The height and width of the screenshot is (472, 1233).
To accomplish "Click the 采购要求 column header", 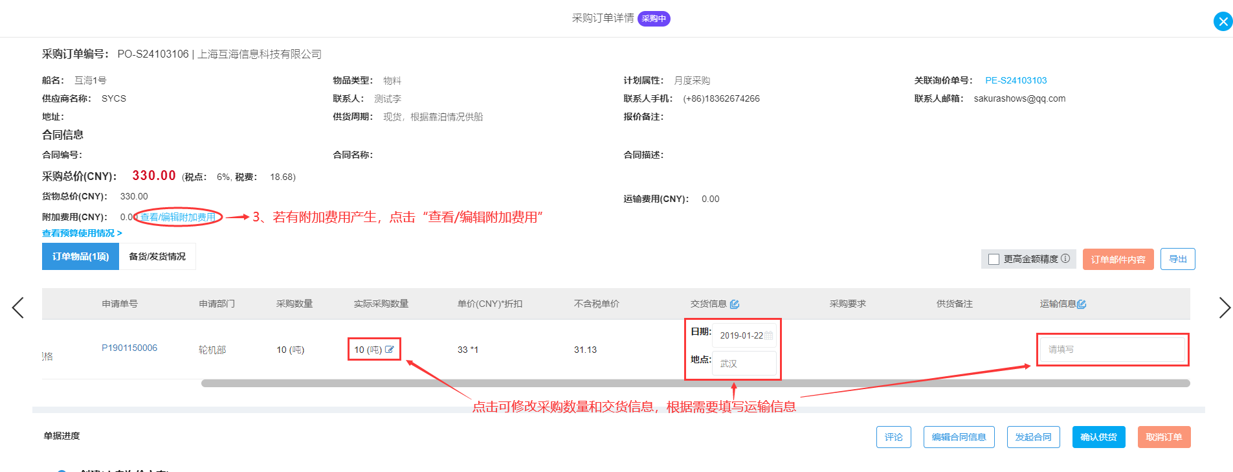I will (848, 304).
